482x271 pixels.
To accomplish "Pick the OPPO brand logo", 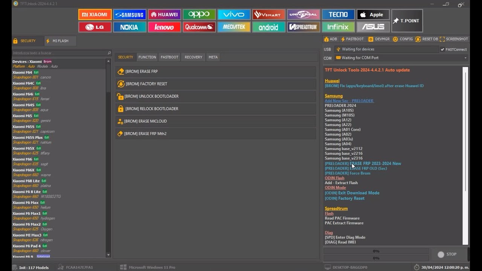I will [x=199, y=15].
